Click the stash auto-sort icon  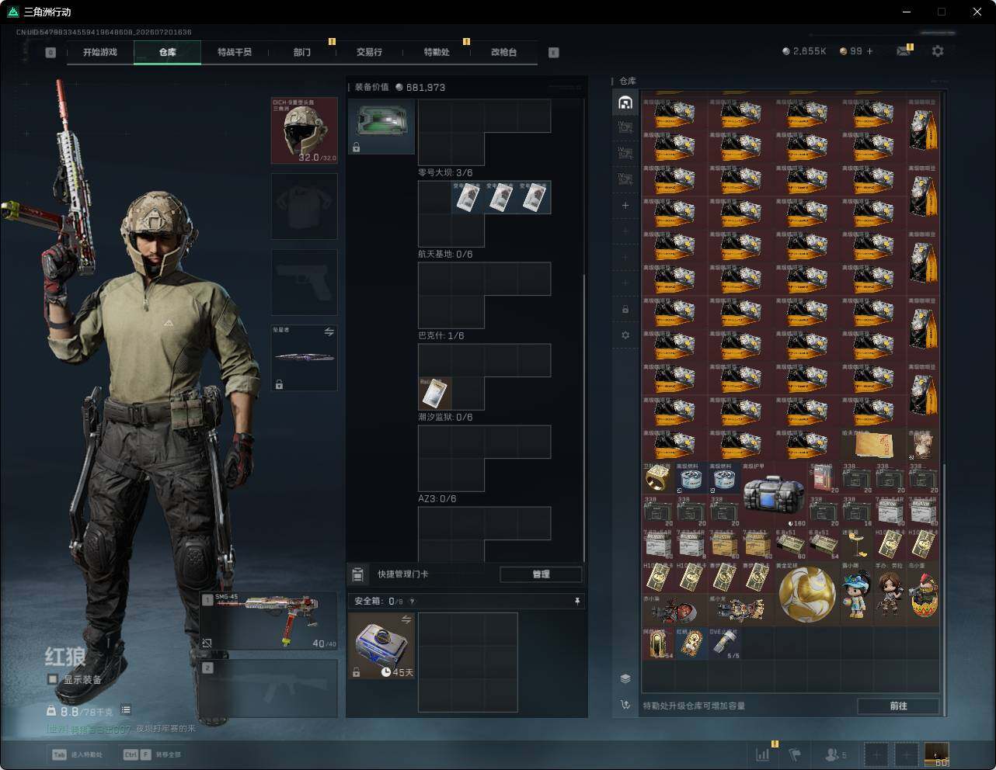625,705
